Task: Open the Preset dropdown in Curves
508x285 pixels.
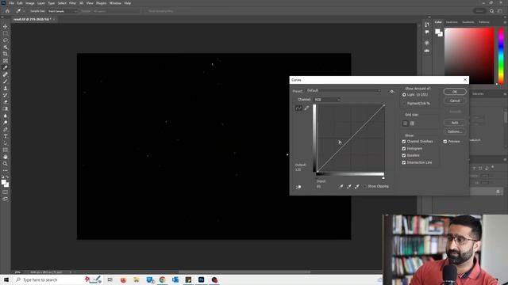Action: (343, 91)
